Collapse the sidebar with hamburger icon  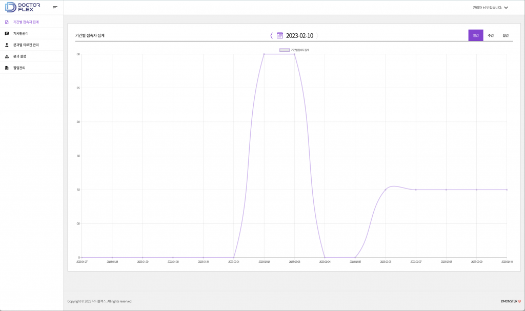[x=55, y=8]
